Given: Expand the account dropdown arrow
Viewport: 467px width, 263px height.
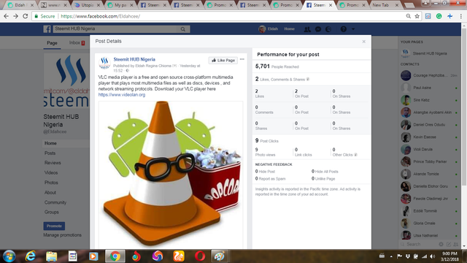Looking at the screenshot, I should pos(353,29).
